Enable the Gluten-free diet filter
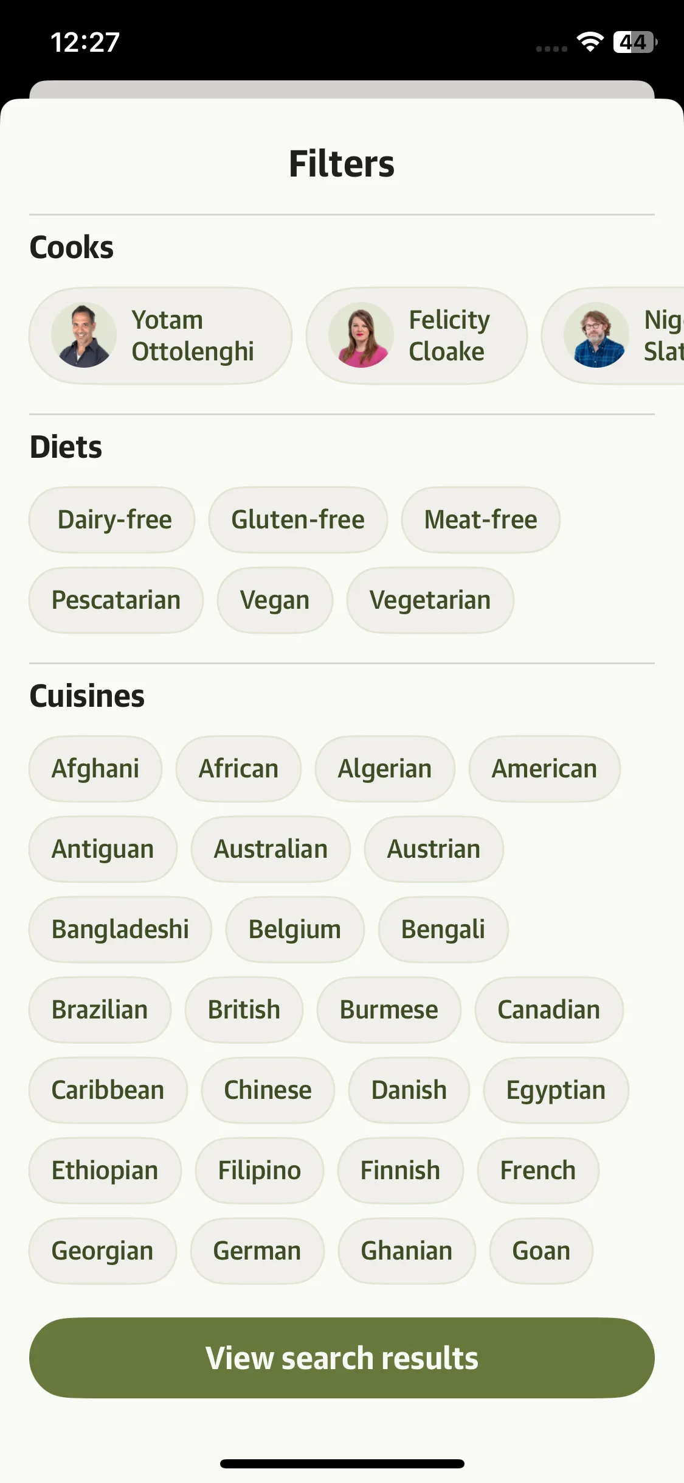Screen dimensions: 684x1483 point(298,520)
